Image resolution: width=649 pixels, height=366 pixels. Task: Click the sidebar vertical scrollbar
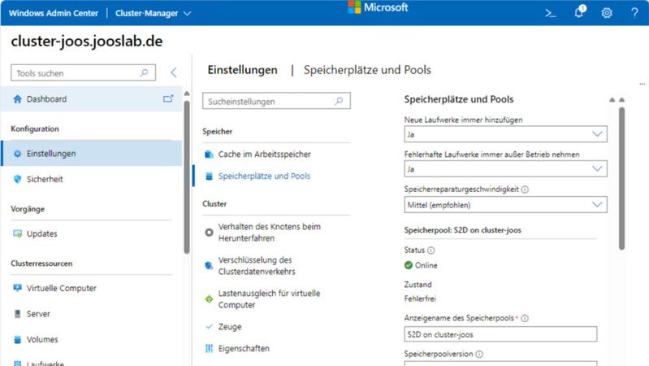(x=187, y=176)
